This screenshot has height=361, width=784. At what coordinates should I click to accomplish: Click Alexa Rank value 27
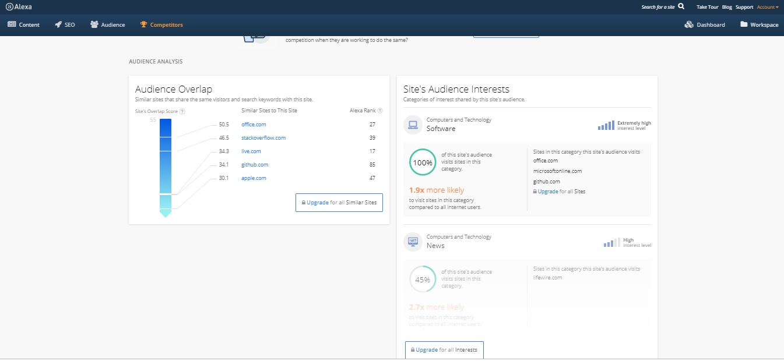[x=372, y=125]
